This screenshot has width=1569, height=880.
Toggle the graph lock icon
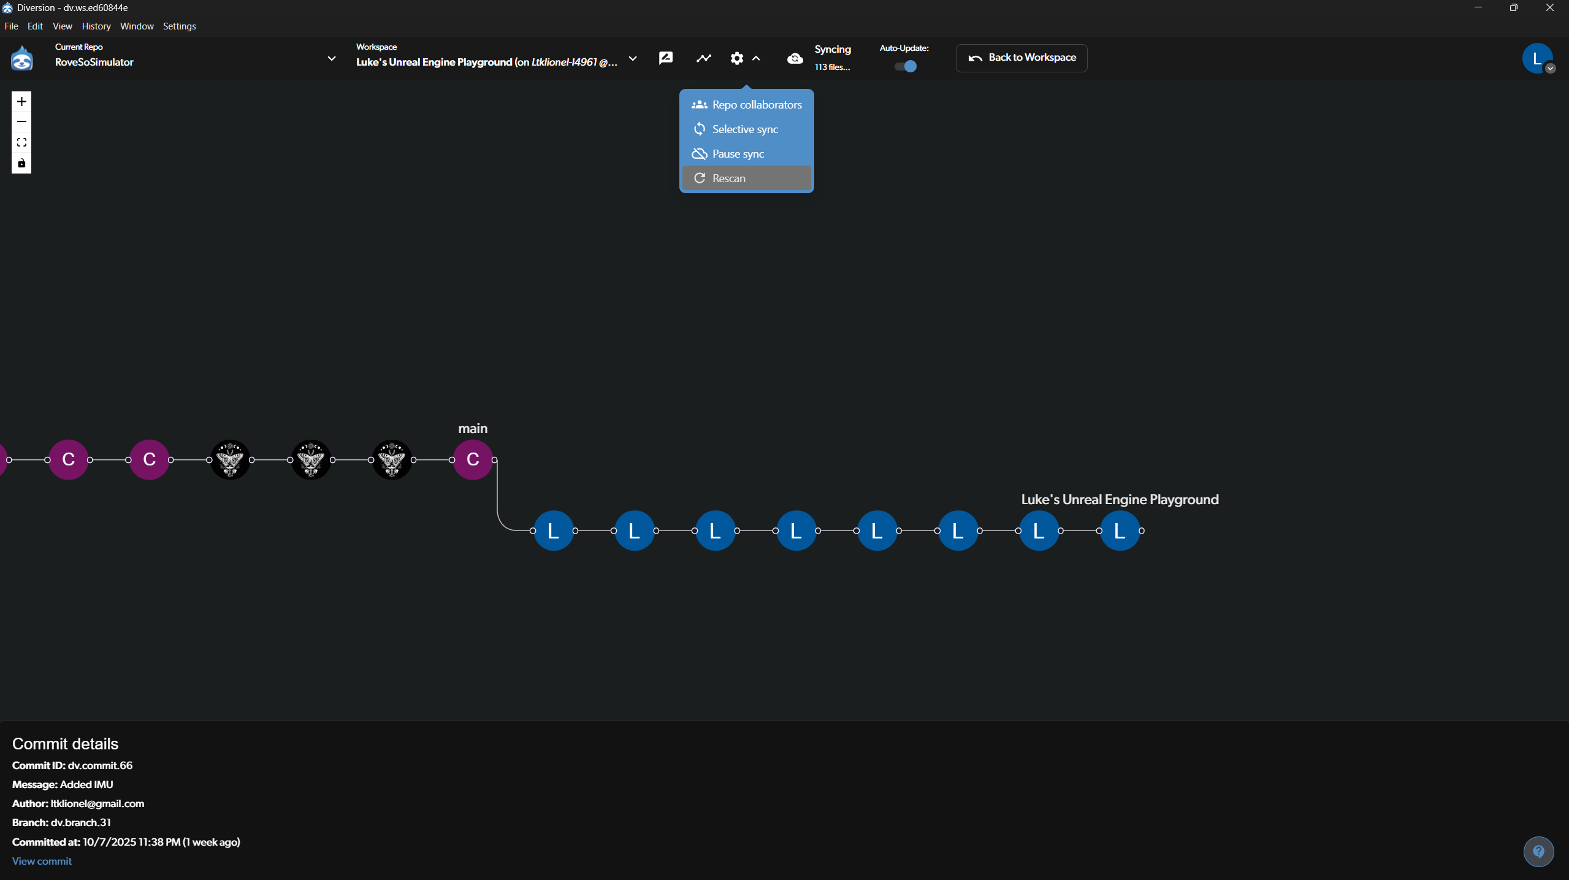coord(21,163)
